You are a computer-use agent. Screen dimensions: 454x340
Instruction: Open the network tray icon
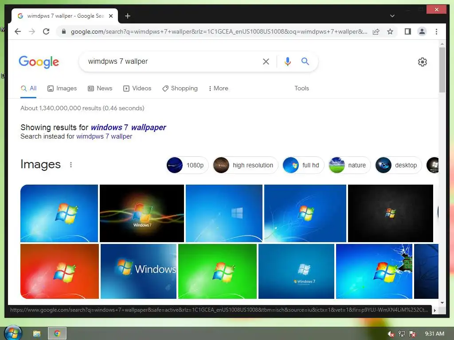point(402,334)
